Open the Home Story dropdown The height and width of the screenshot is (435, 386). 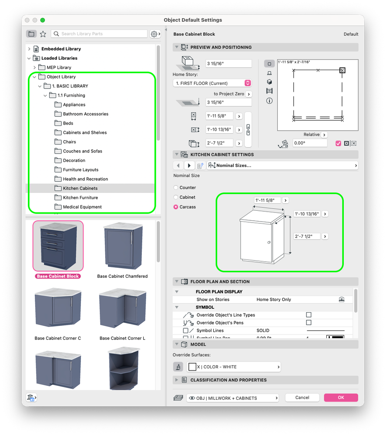click(212, 83)
